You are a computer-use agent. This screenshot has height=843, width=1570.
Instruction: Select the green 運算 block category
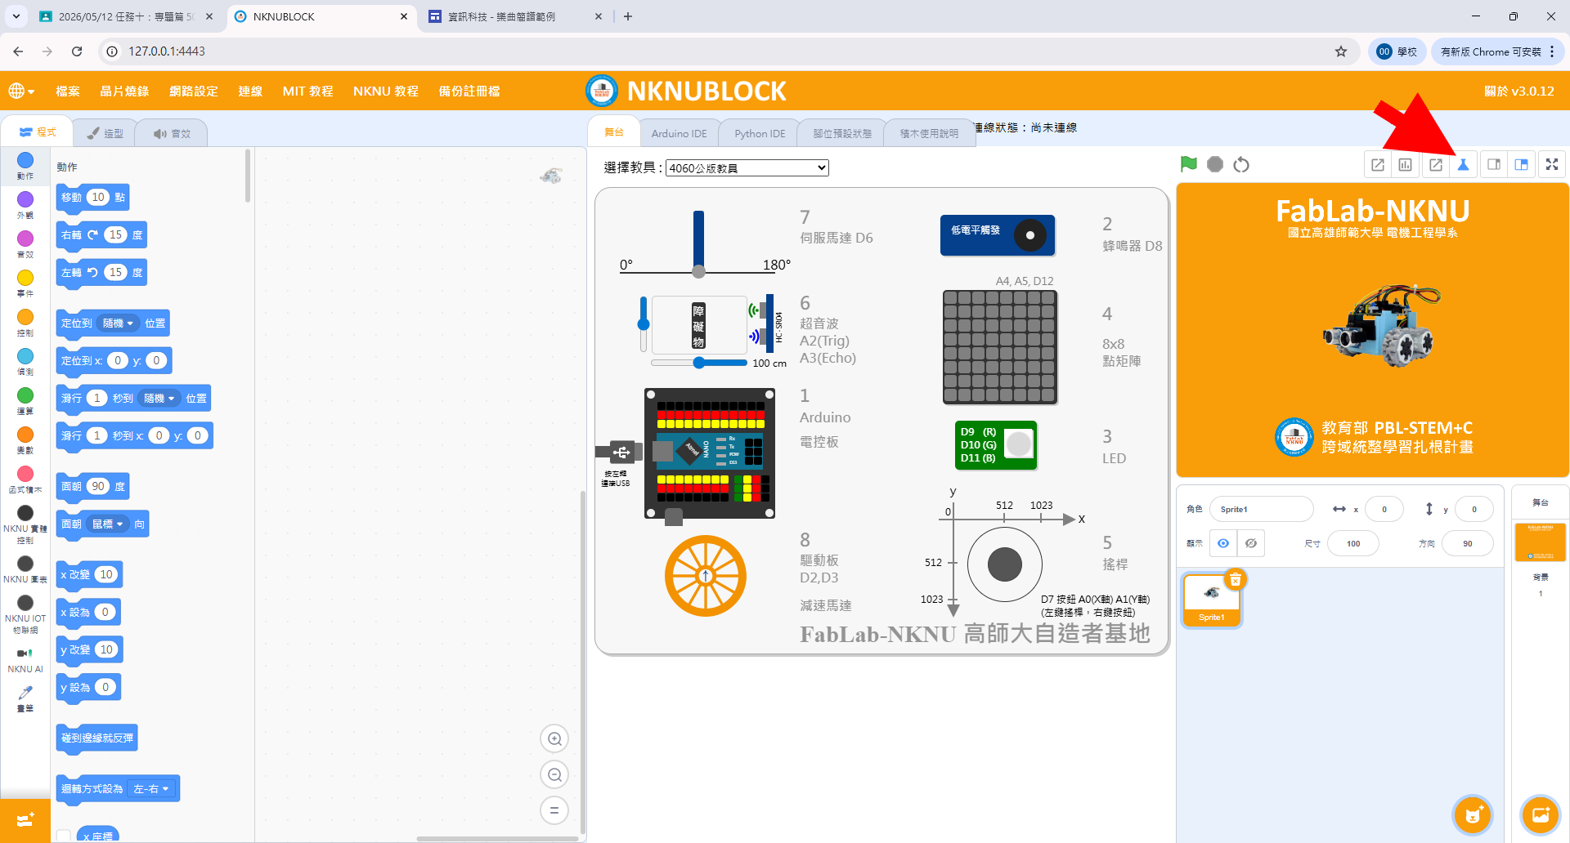click(25, 401)
